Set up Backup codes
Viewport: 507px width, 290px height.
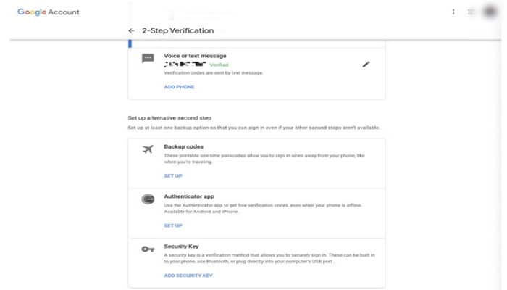click(173, 175)
